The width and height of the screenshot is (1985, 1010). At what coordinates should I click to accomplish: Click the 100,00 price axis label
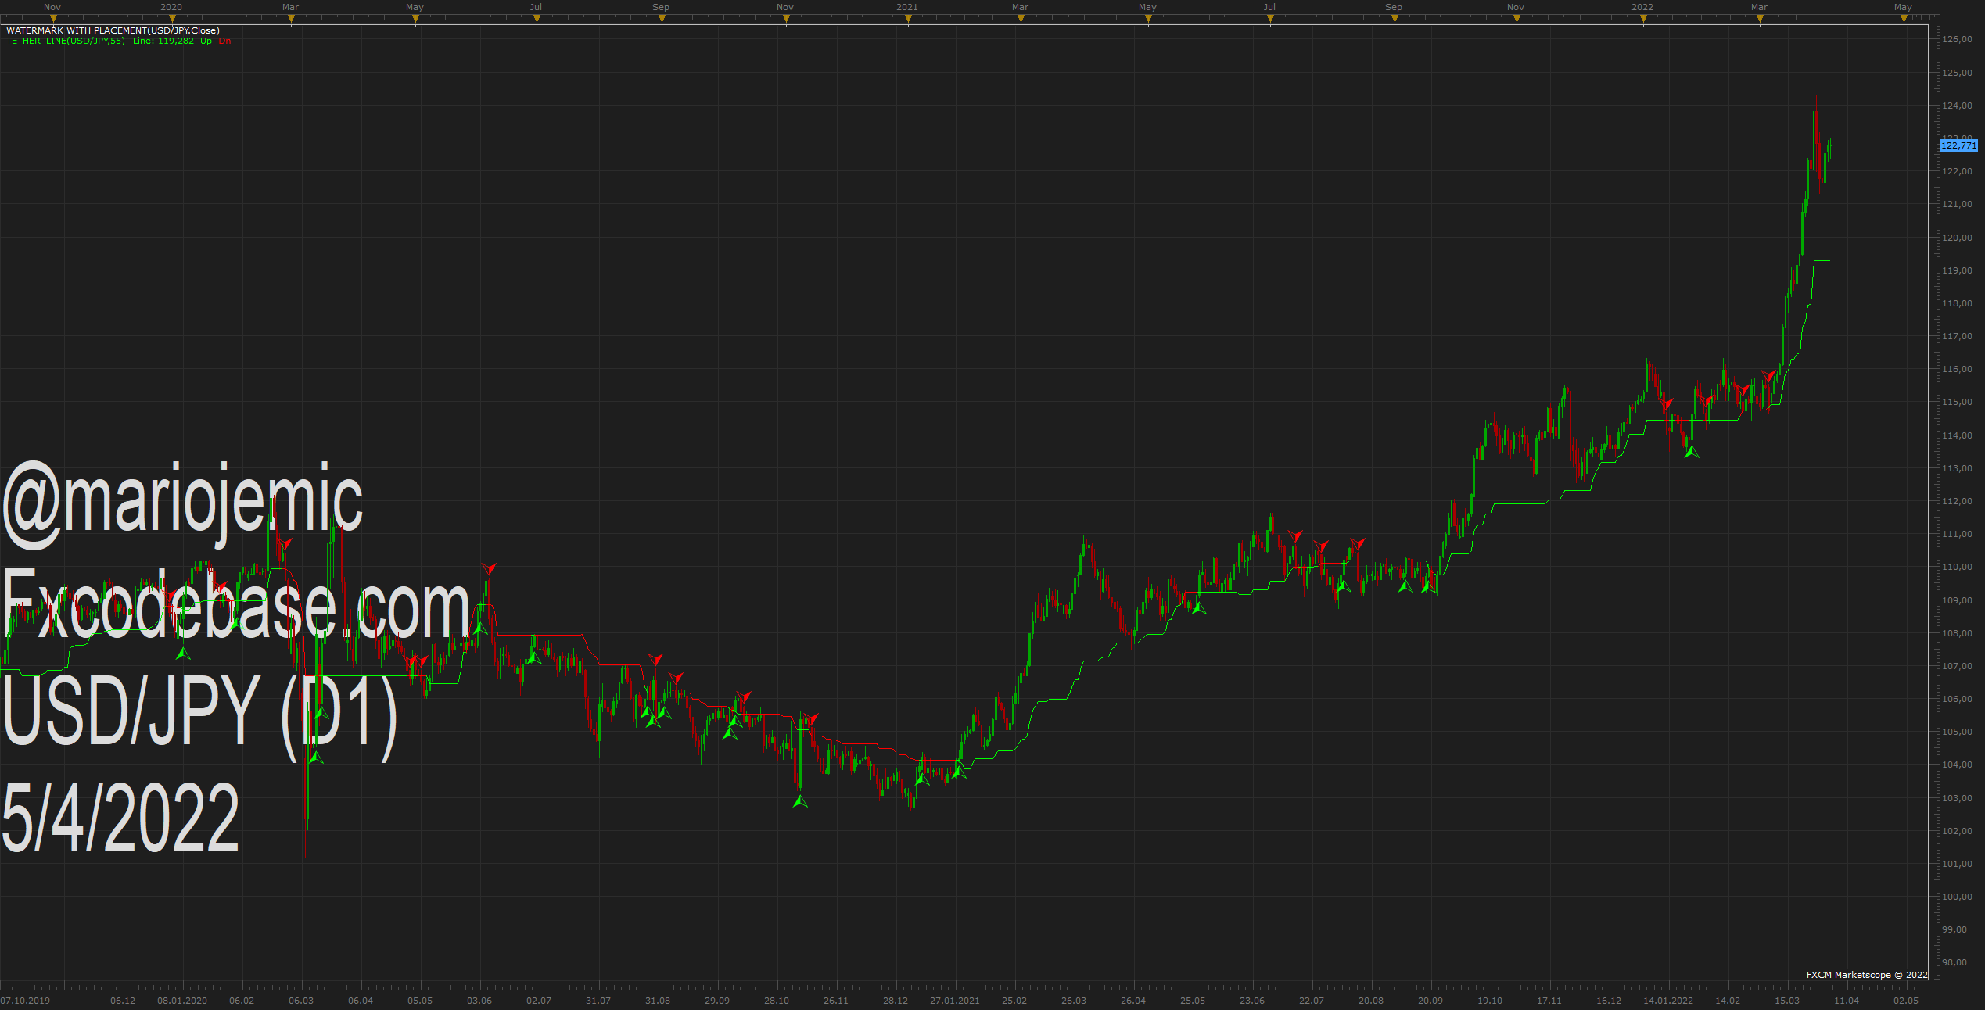point(1958,897)
